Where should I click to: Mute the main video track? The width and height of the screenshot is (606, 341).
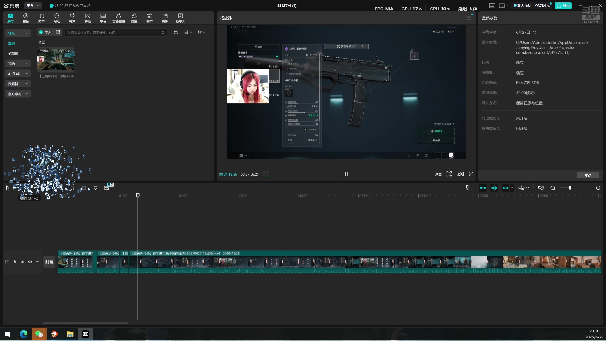tap(30, 262)
